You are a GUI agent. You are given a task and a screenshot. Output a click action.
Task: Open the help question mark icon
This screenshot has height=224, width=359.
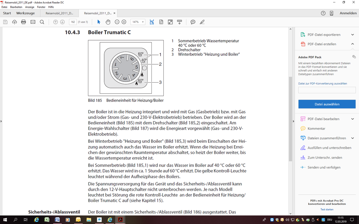(323, 13)
